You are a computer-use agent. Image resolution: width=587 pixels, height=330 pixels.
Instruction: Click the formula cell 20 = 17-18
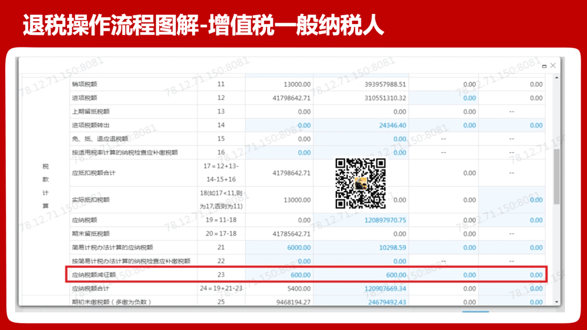[x=221, y=233]
